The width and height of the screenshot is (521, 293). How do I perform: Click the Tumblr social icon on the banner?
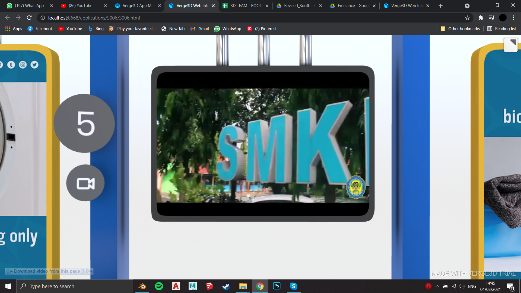[11, 65]
